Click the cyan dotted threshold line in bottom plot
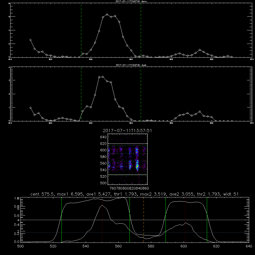 [135, 232]
